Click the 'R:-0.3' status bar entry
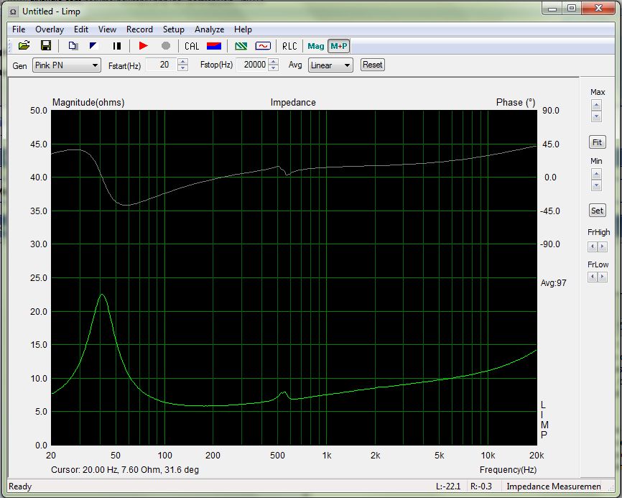 pyautogui.click(x=481, y=486)
